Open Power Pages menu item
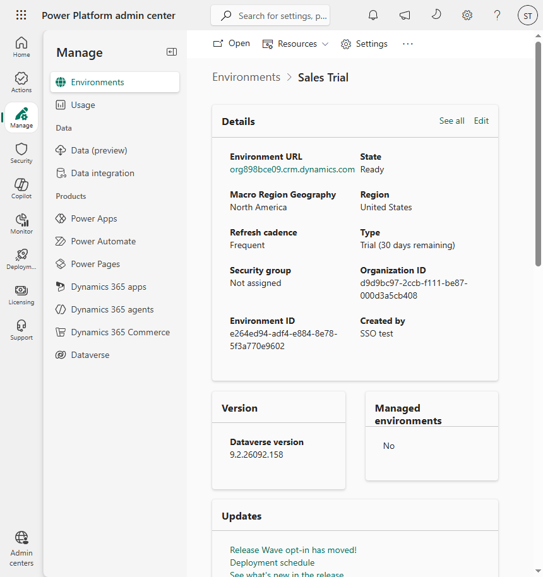Screen dimensions: 543x577 click(115, 264)
